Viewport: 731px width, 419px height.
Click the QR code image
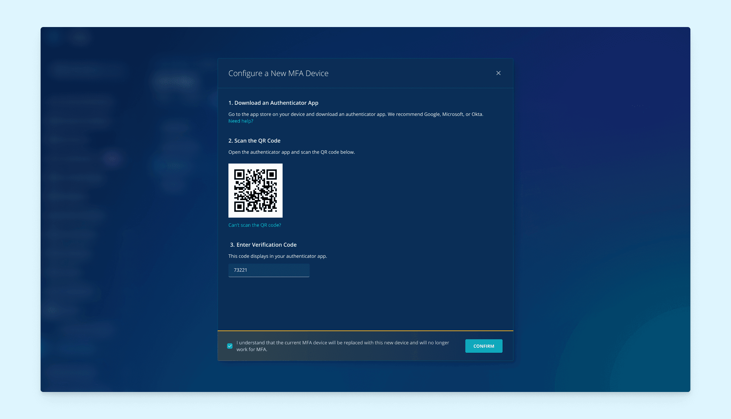coord(256,191)
